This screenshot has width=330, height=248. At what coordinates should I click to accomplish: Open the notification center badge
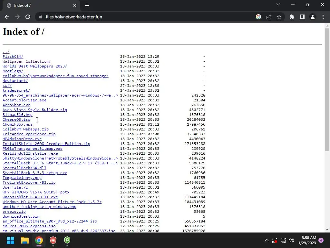pos(321,240)
